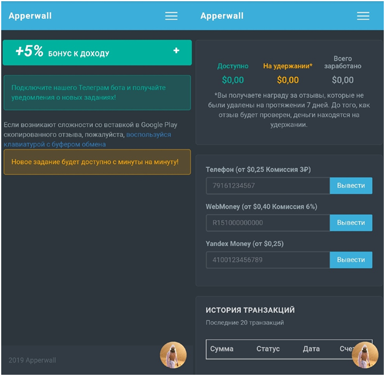Image resolution: width=385 pixels, height=376 pixels.
Task: Withdraw to Yandex Money with Вывести button
Action: [x=351, y=260]
